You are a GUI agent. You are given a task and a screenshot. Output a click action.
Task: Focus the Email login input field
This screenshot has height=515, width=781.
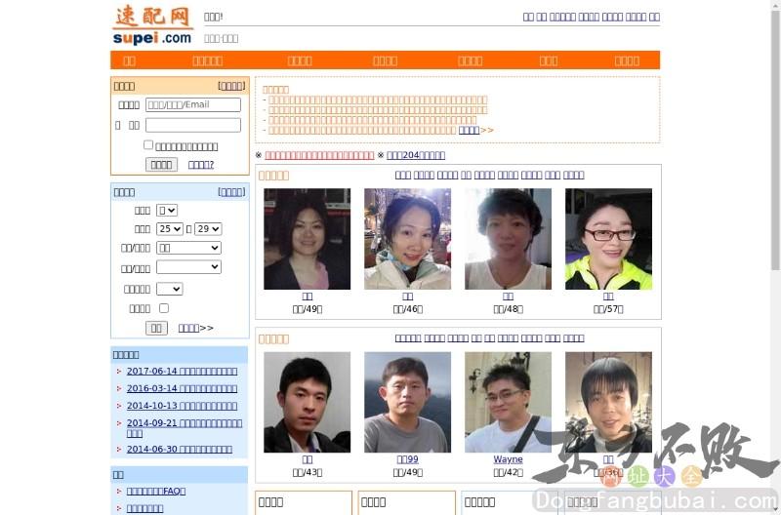193,104
